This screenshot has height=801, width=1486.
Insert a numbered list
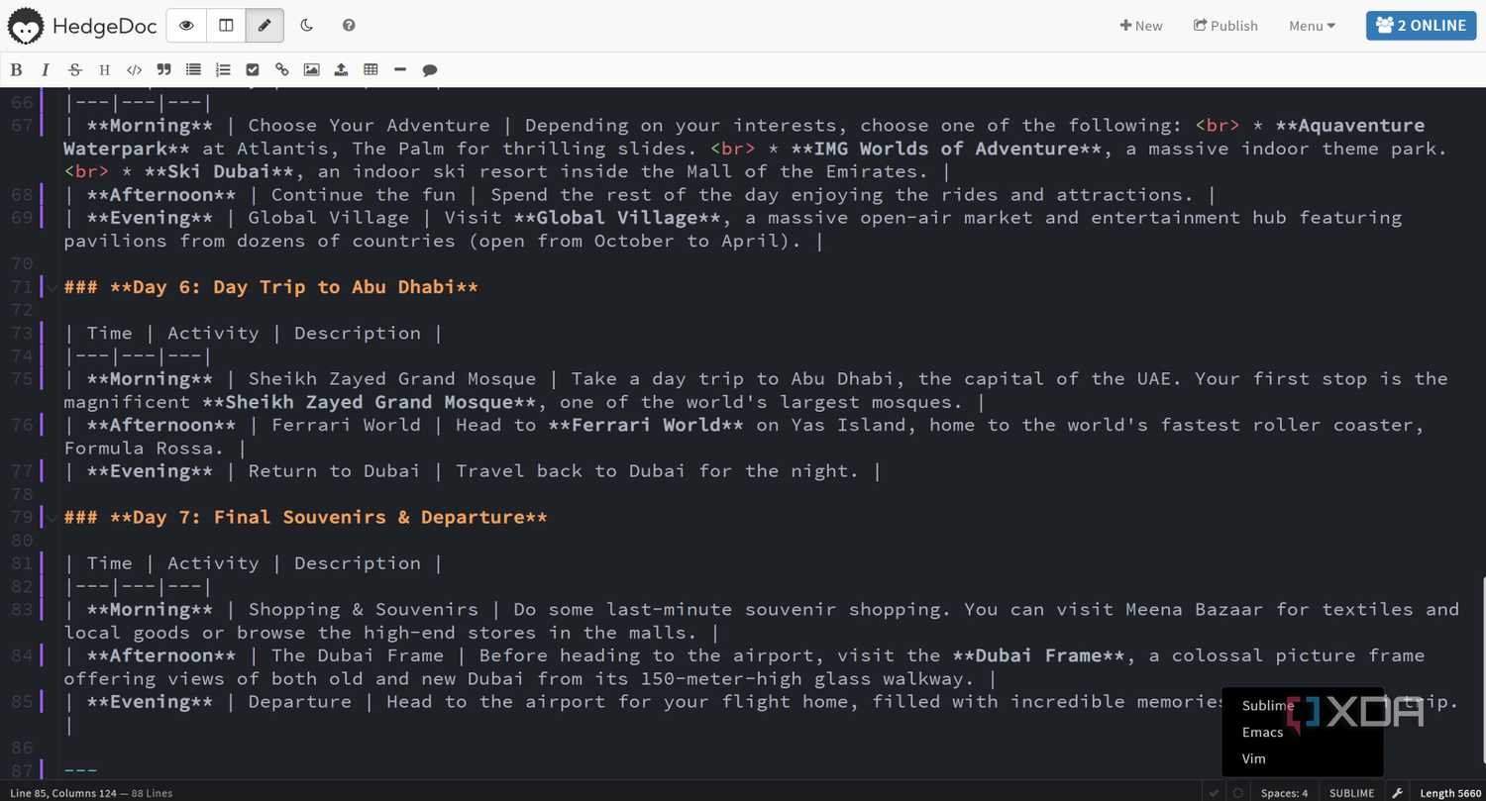pos(223,69)
